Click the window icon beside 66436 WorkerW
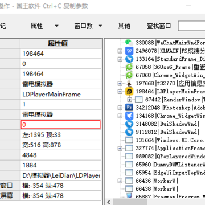 [x=129, y=181]
